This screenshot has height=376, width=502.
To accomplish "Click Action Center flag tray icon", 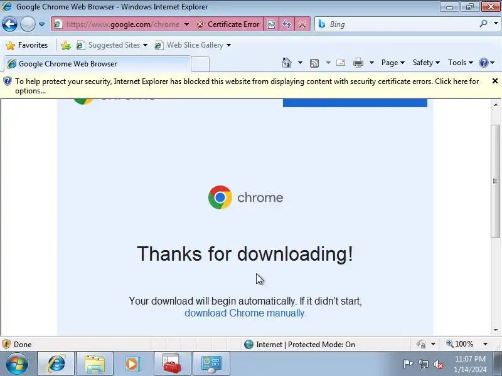I will (x=409, y=364).
